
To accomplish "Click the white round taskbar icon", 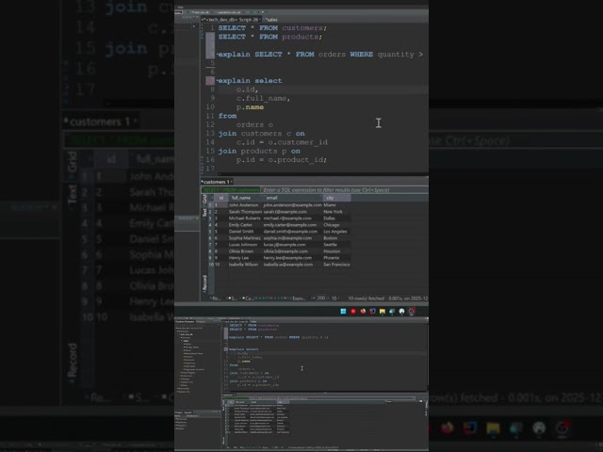I will coord(401,312).
